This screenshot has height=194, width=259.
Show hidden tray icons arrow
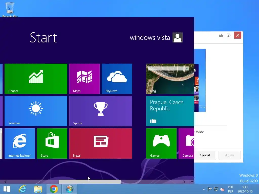204,189
